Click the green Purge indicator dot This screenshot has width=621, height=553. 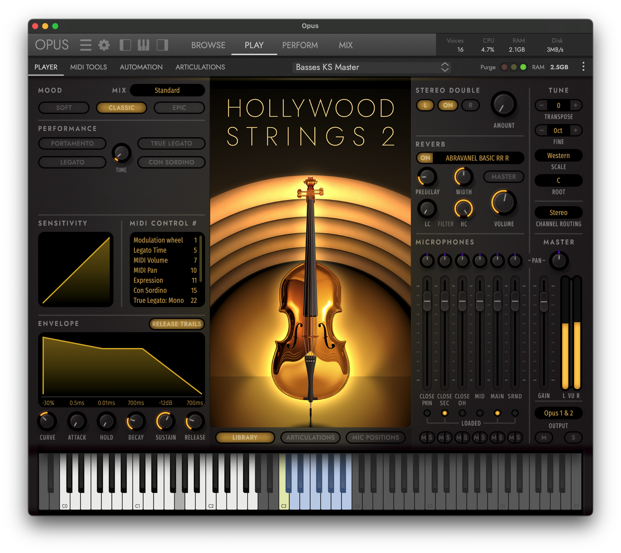point(523,67)
